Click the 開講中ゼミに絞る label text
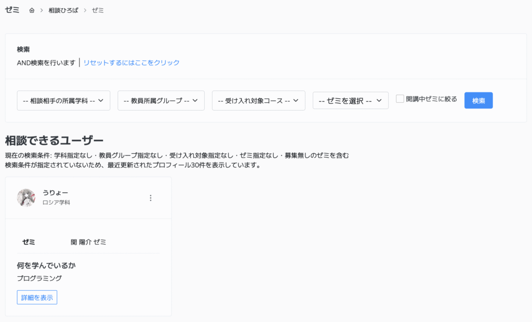This screenshot has width=532, height=322. [431, 99]
